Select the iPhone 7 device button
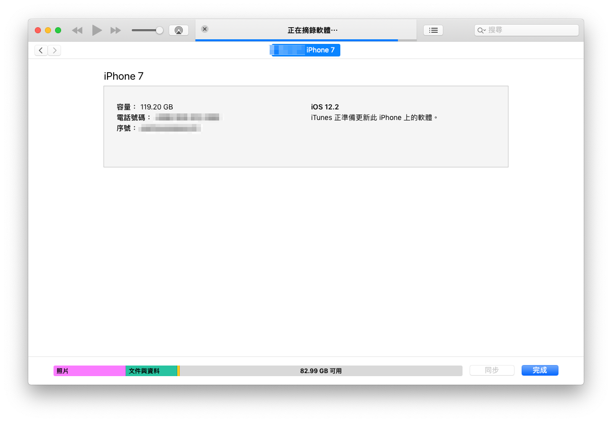 click(x=305, y=50)
